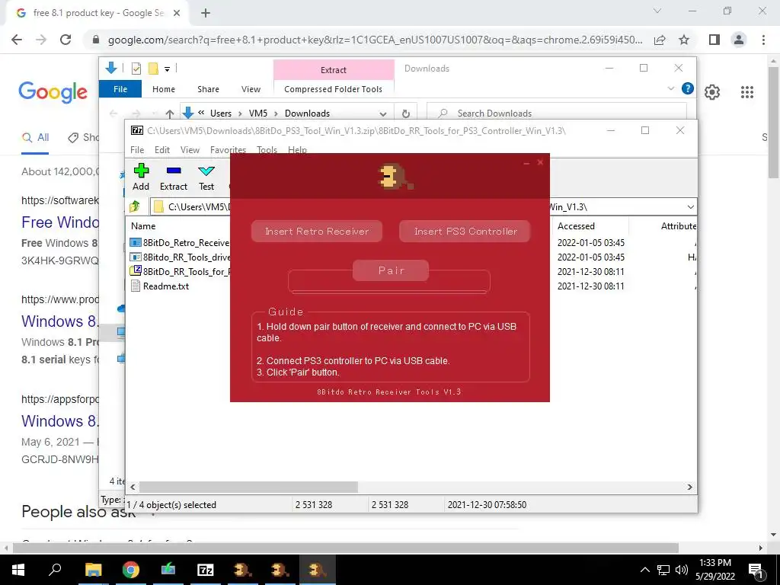Close the 8Bitdo tool window

click(x=540, y=163)
